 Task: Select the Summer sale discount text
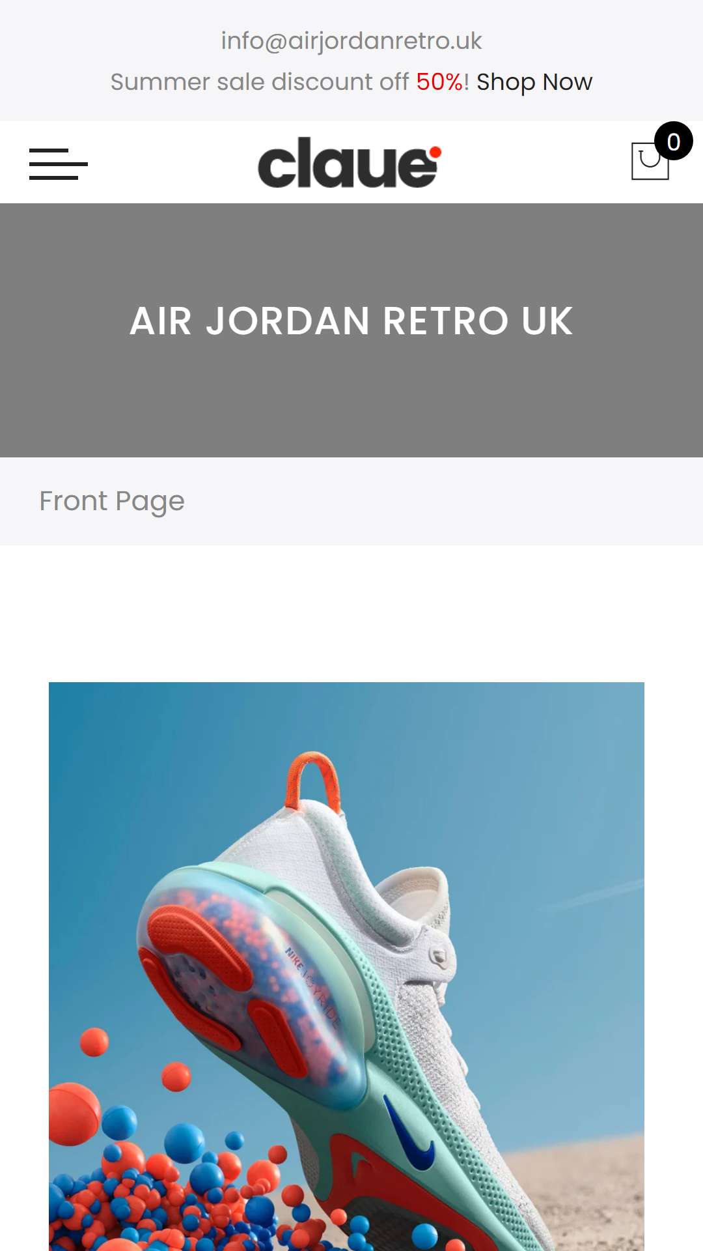click(x=259, y=82)
